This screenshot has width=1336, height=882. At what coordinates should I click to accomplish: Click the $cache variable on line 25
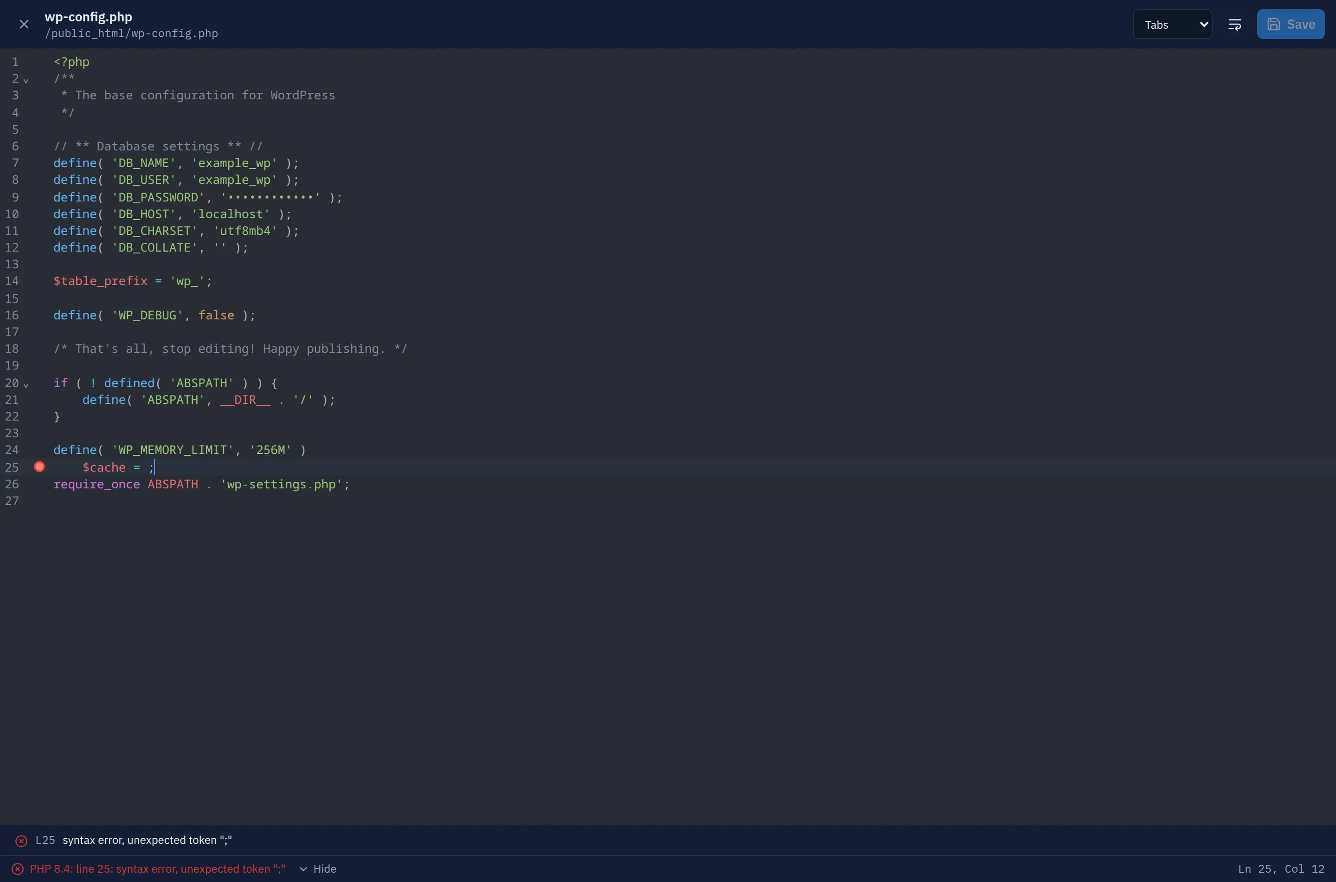point(104,467)
